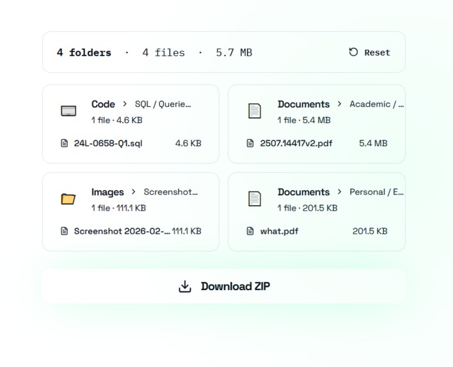
Task: Click '1 file · 4.6 KB' in Code card
Action: (117, 120)
